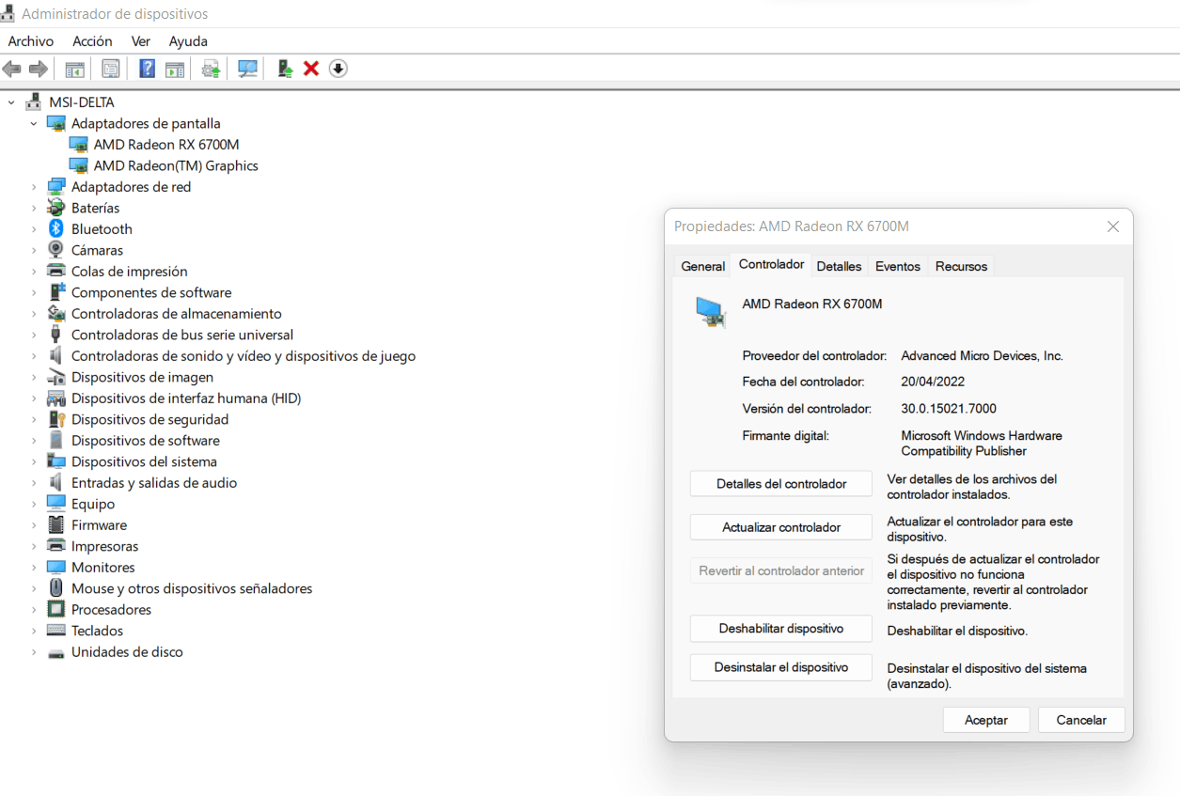Expand Entradas y salidas de audio

pos(34,483)
